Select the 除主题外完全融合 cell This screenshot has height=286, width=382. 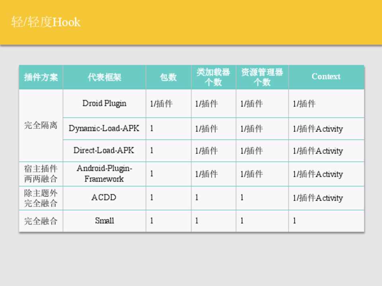(x=41, y=197)
